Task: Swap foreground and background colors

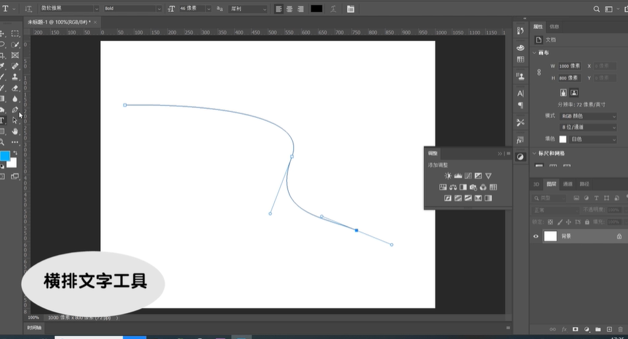Action: [15, 153]
